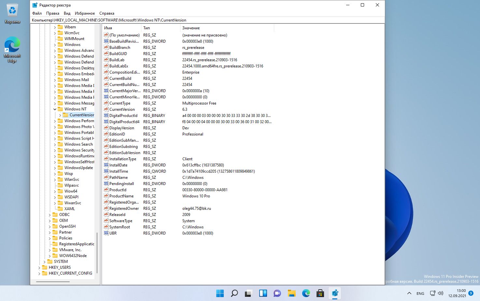Open Microsoft Store from the taskbar

click(320, 293)
